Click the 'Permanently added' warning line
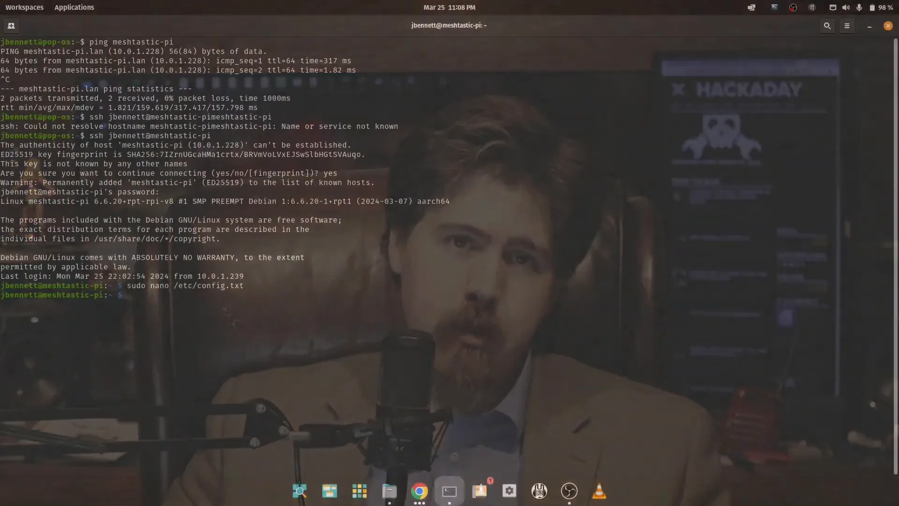 [187, 183]
